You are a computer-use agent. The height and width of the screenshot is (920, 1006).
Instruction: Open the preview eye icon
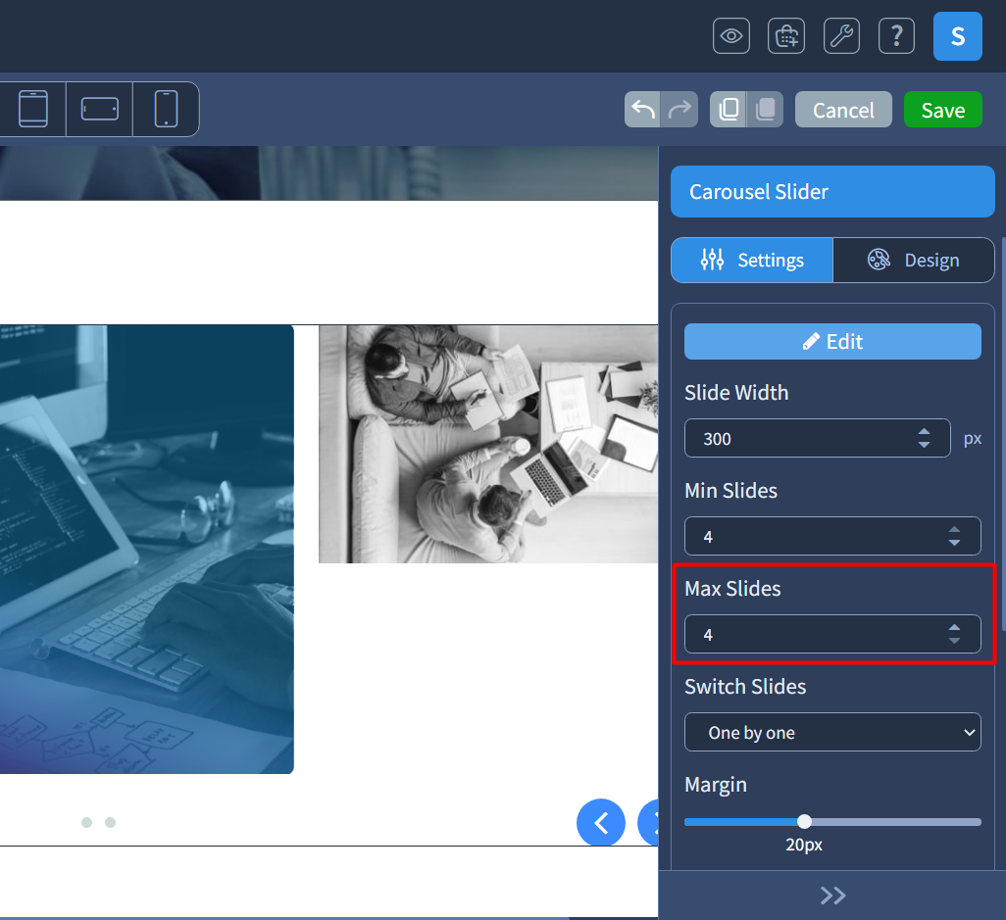[x=730, y=36]
